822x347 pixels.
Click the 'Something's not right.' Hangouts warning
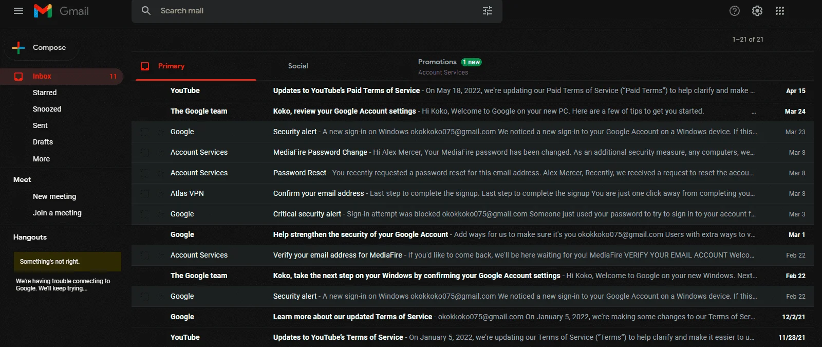click(x=67, y=262)
